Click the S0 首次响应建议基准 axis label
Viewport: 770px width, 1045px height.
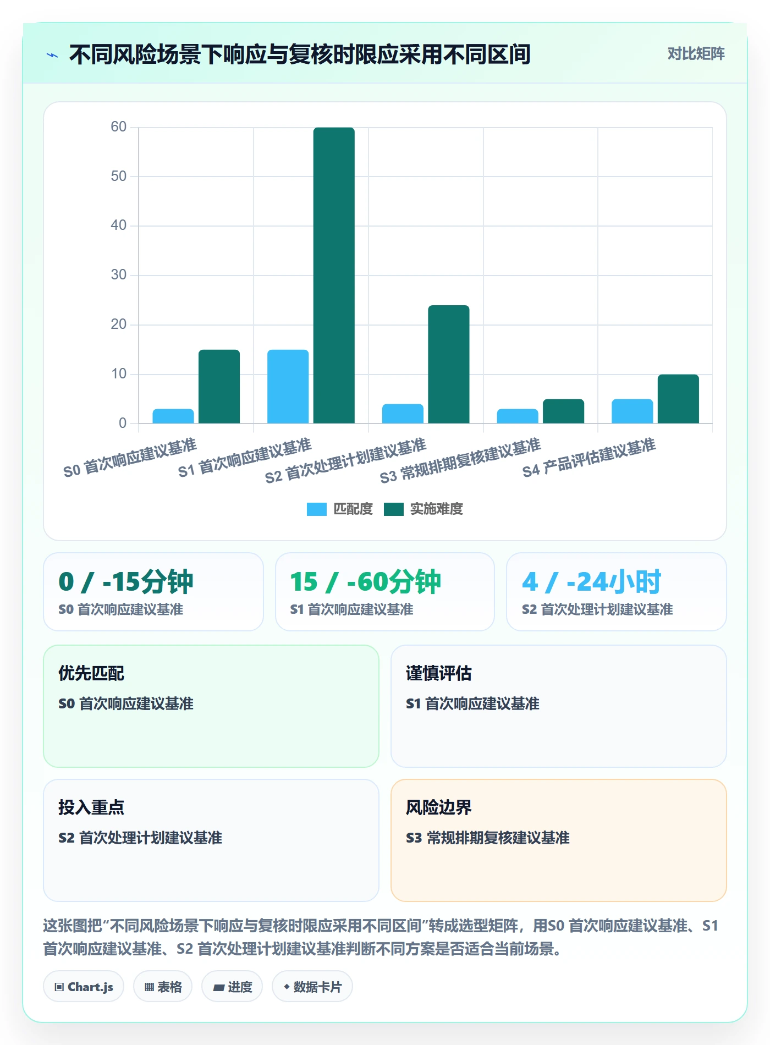tap(130, 458)
